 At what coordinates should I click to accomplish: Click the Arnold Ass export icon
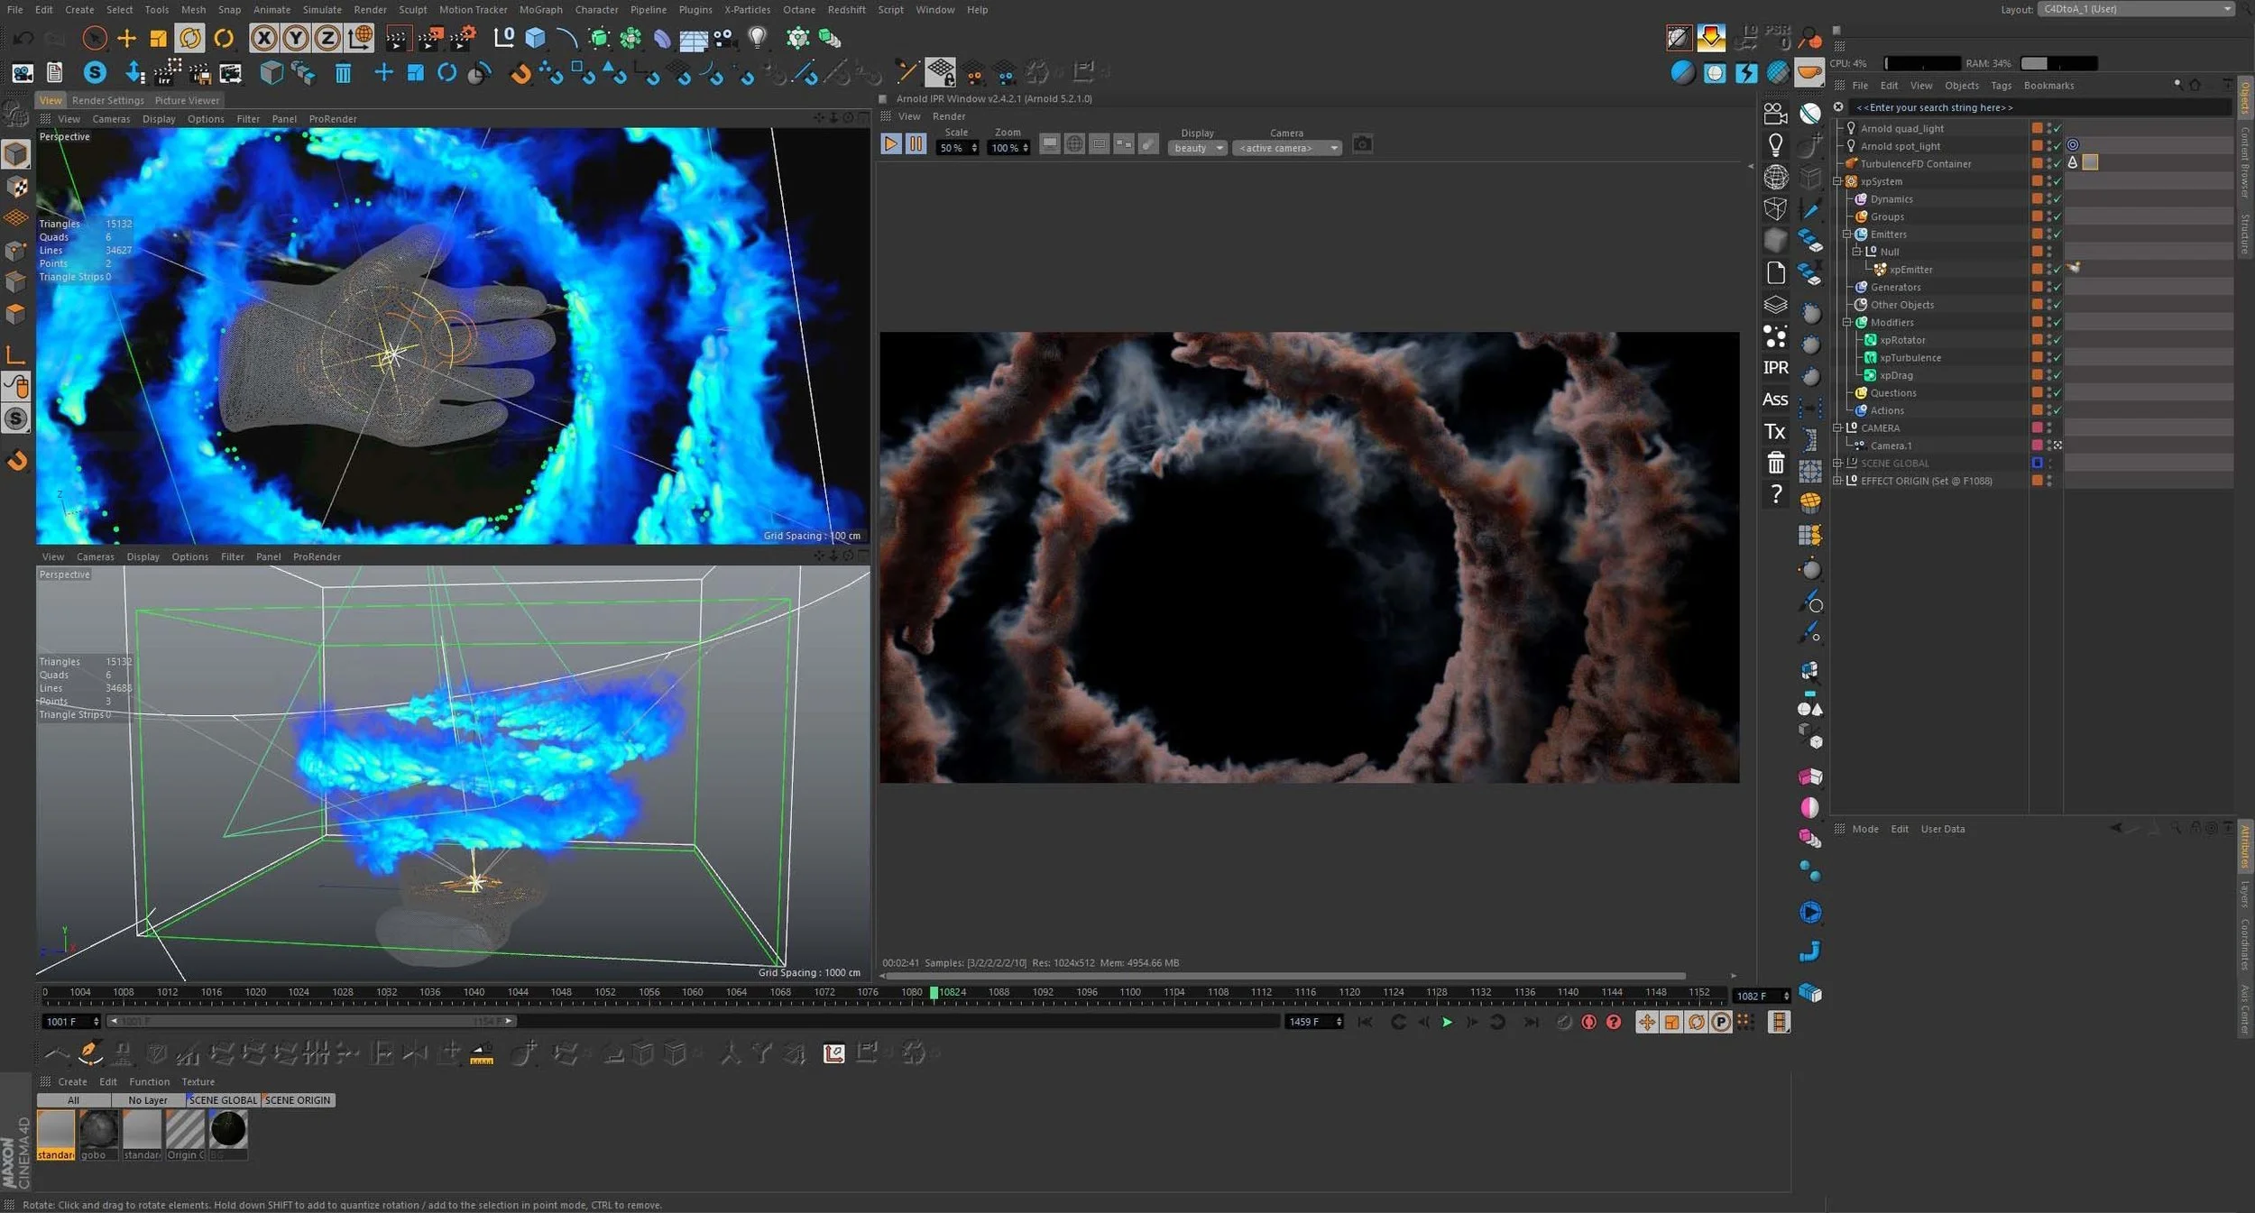point(1774,399)
